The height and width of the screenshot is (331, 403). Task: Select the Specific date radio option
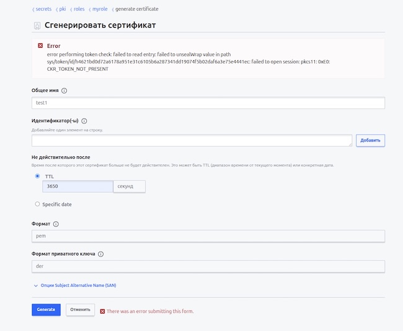pos(38,204)
